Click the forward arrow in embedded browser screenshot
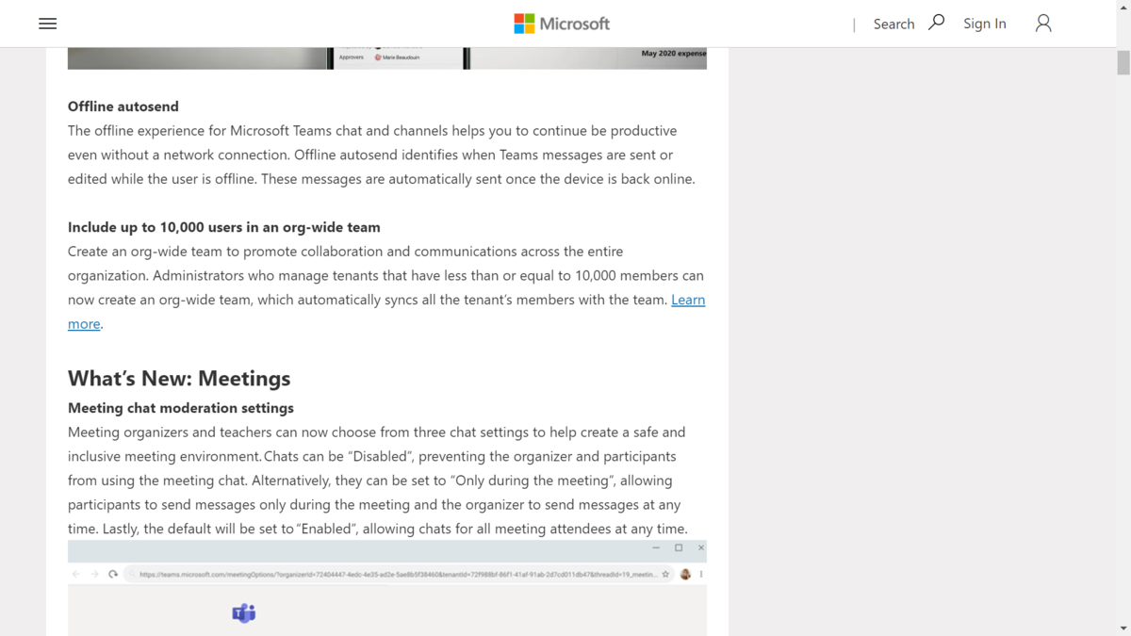This screenshot has height=636, width=1131. [94, 574]
